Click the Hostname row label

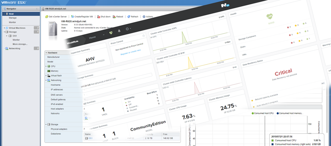coord(56,85)
